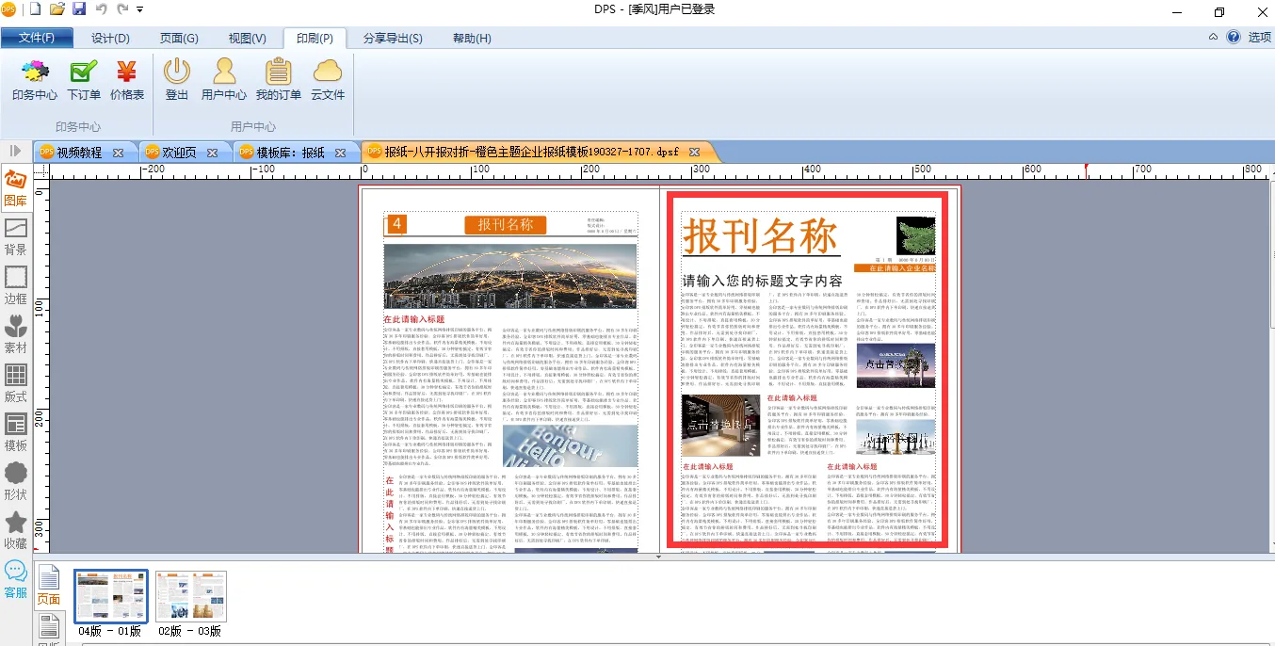Click the 下订单 place order icon
Viewport: 1275px width, 646px height.
[84, 79]
